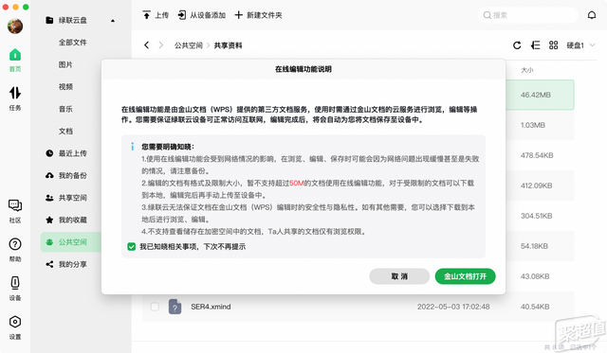Click the 上传 upload button
This screenshot has height=353, width=607.
(x=156, y=15)
